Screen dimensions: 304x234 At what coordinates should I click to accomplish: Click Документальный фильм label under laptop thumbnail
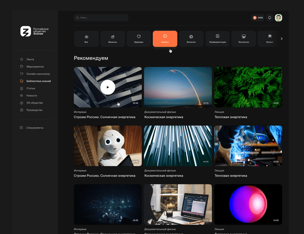(x=160, y=229)
